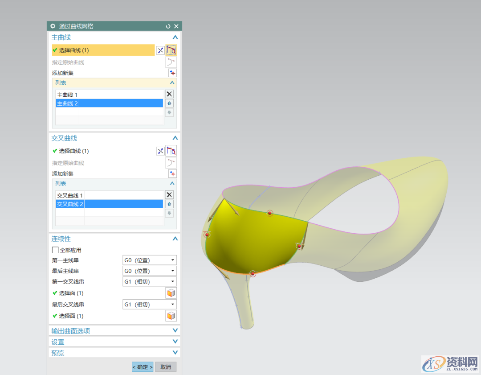The height and width of the screenshot is (375, 481).
Task: Click the 确定 button
Action: click(143, 367)
